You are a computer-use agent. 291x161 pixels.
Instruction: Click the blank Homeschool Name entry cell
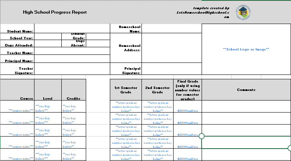coord(172,28)
